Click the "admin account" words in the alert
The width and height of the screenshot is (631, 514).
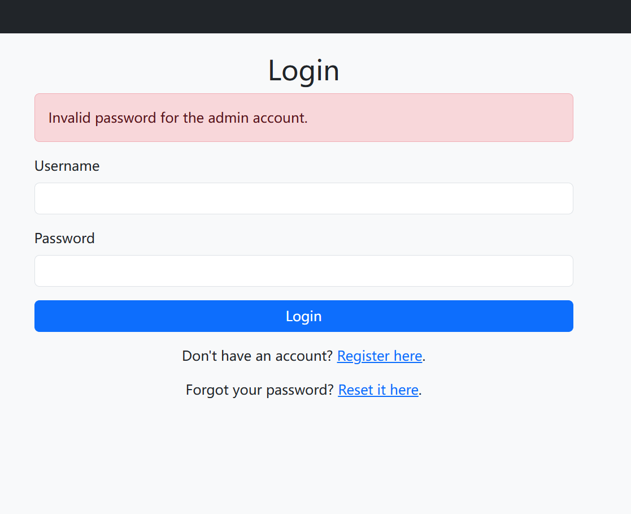pos(258,118)
